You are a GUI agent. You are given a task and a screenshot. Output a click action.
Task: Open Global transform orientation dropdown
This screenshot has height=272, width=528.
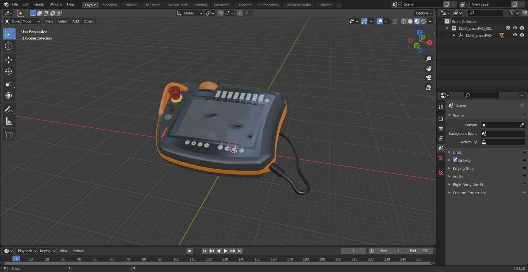(x=189, y=13)
